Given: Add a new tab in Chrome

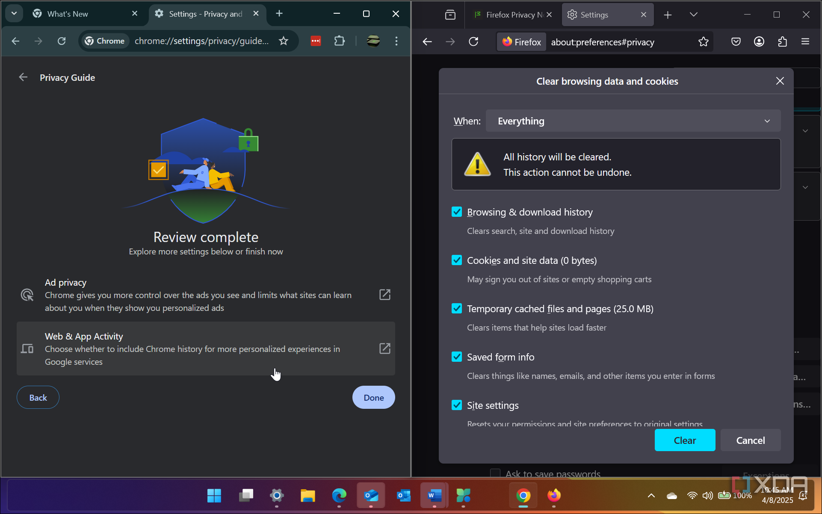Looking at the screenshot, I should click(x=279, y=14).
